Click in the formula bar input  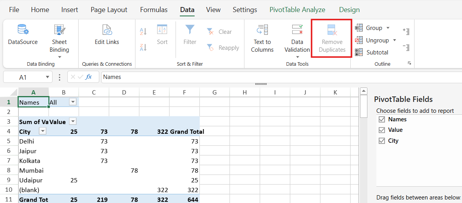pyautogui.click(x=281, y=77)
